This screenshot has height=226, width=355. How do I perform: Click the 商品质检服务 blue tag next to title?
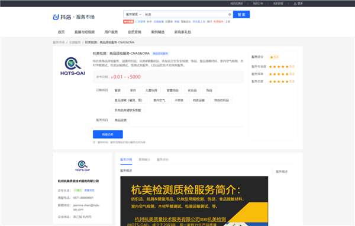click(160, 54)
